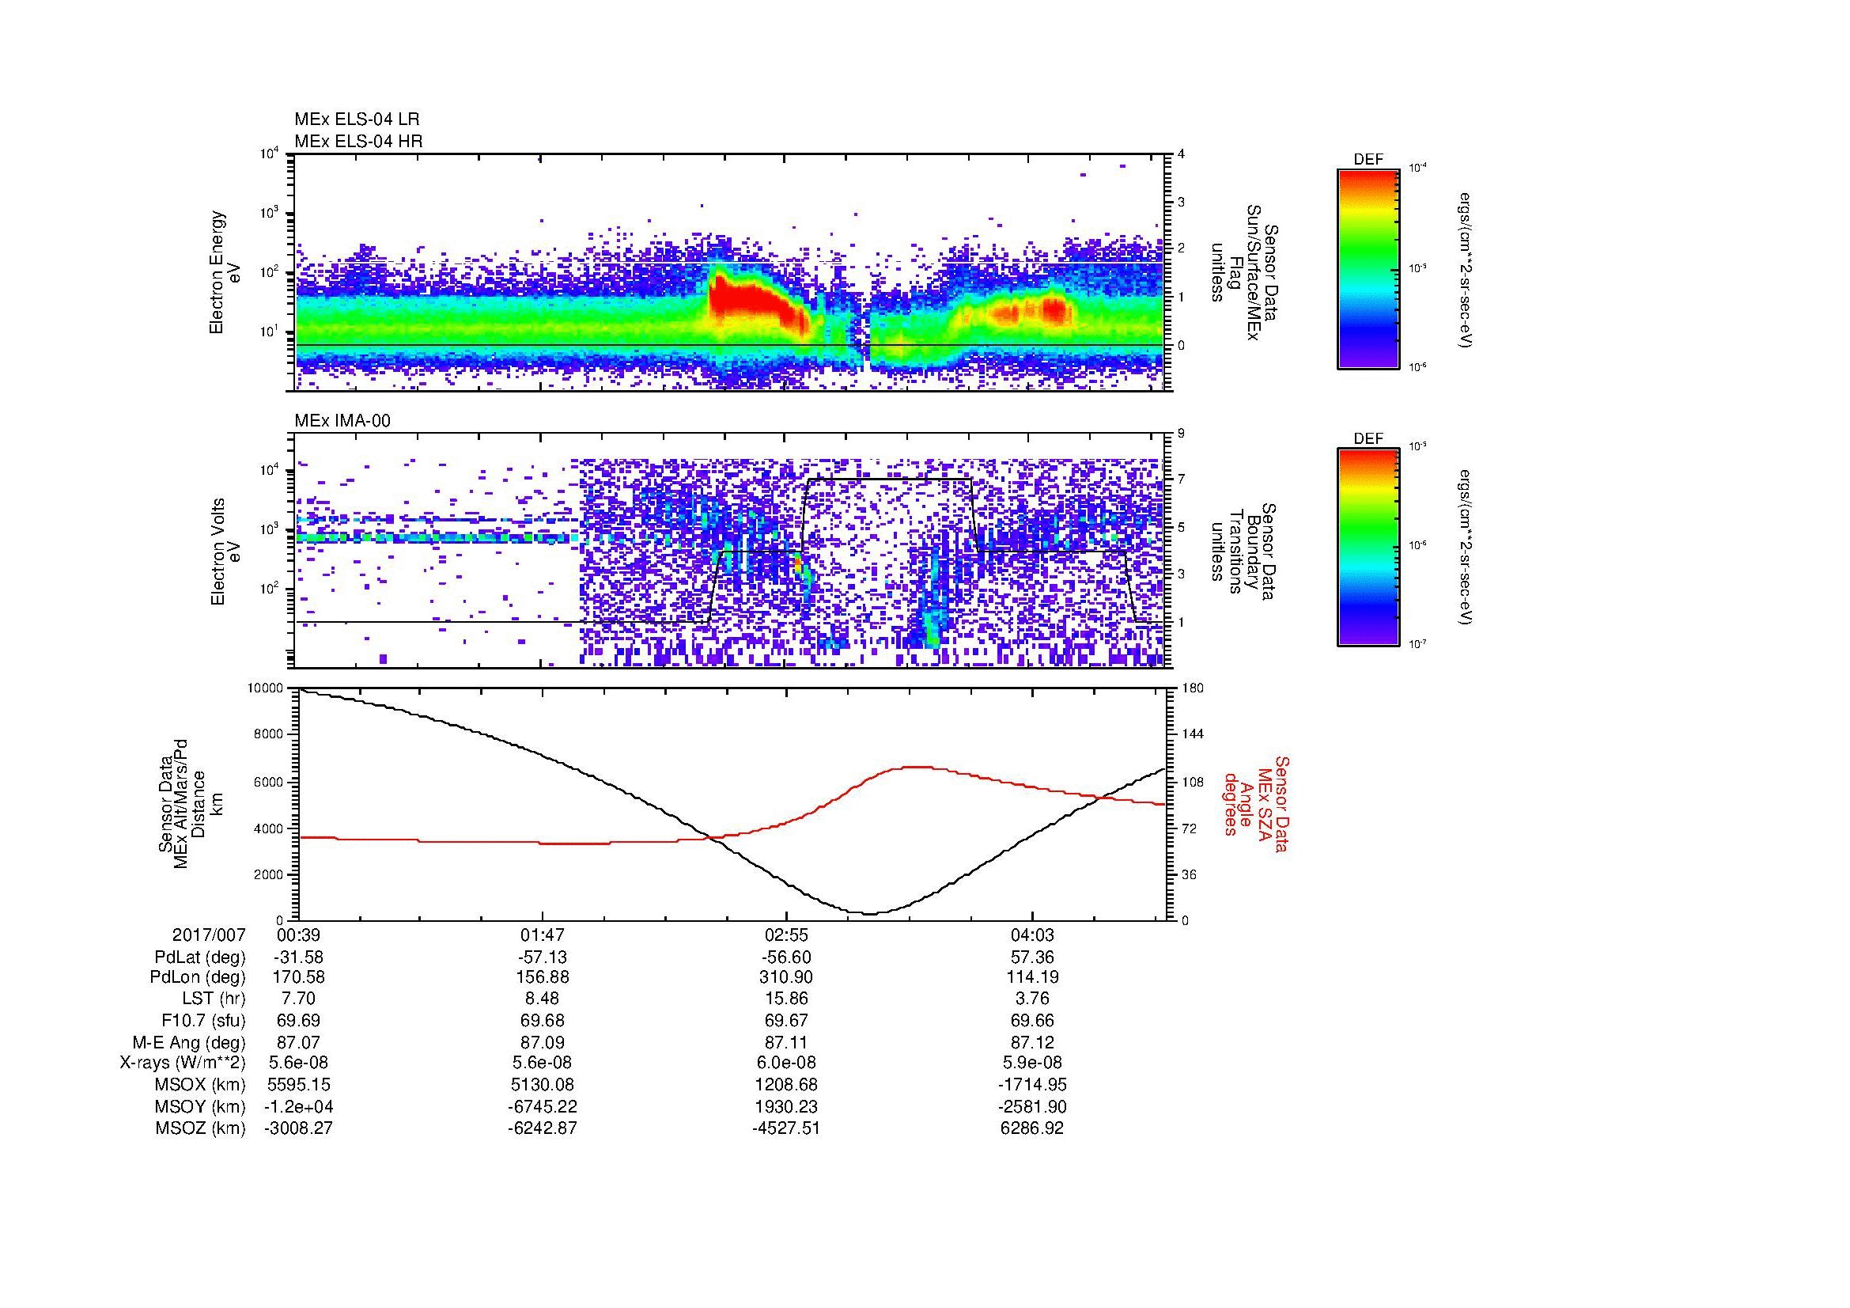This screenshot has height=1308, width=1850.
Task: Click the 'MEx IMA-00' panel title
Action: point(342,421)
